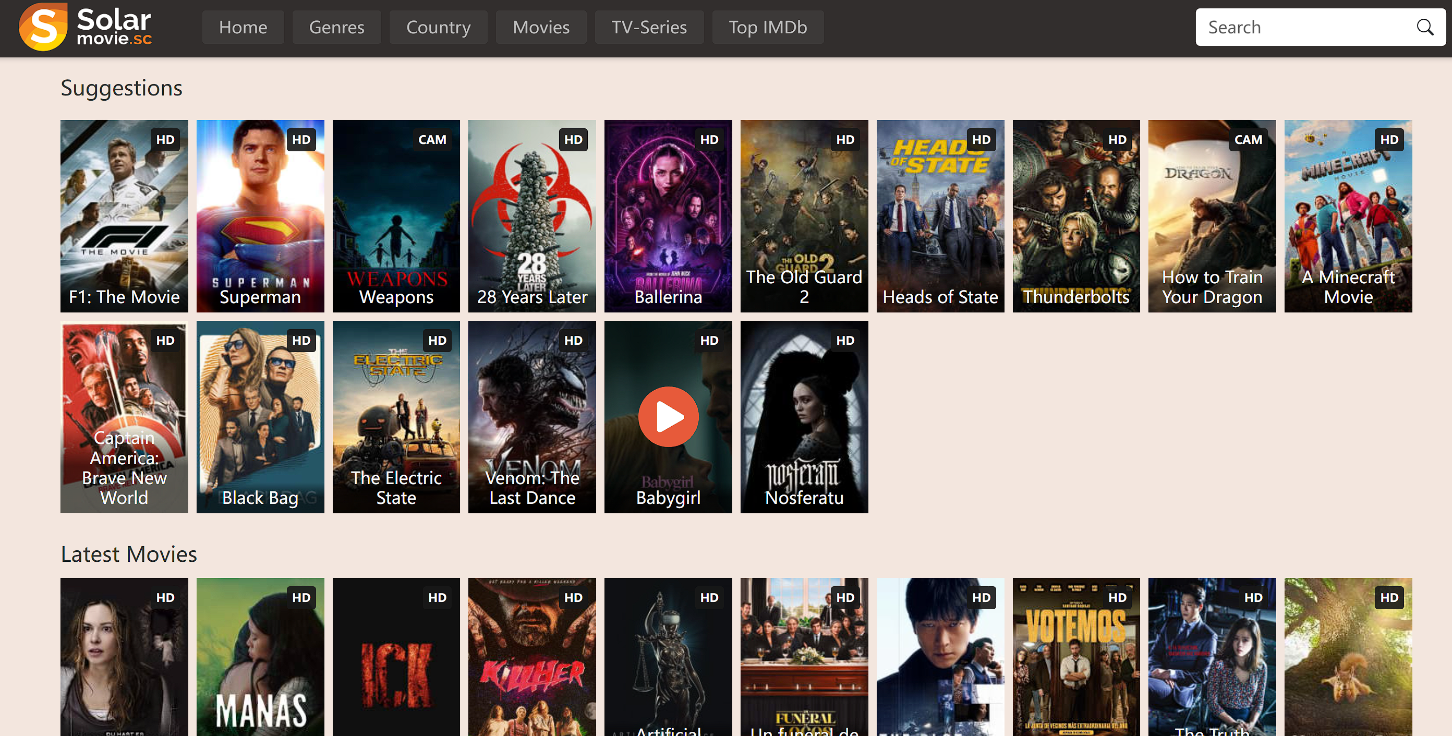Open the MANAS movie poster
The width and height of the screenshot is (1452, 736).
[260, 657]
